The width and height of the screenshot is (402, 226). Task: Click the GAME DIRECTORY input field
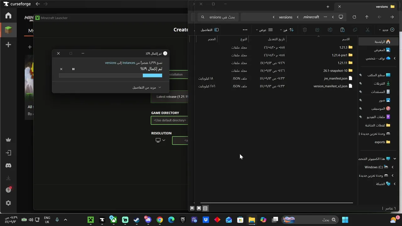pyautogui.click(x=170, y=120)
